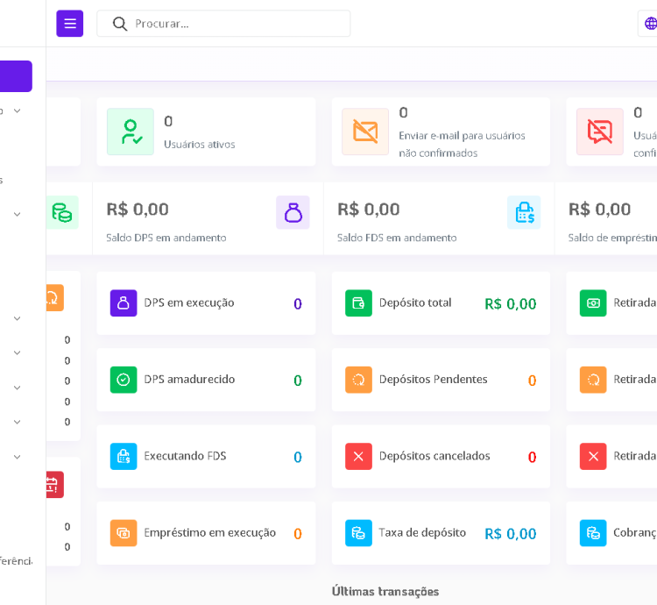Click the red Depósitos cancelados X icon
The width and height of the screenshot is (657, 605).
click(358, 457)
